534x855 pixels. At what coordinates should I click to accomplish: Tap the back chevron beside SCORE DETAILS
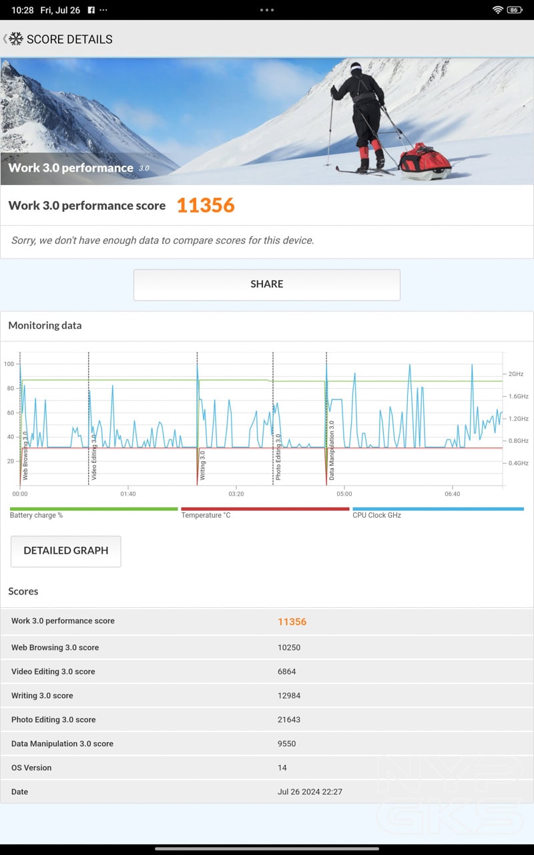tap(5, 39)
